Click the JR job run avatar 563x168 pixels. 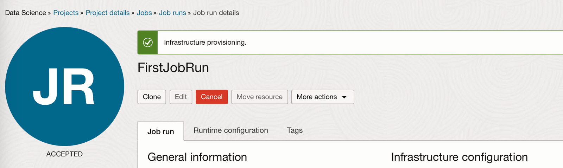click(x=64, y=86)
